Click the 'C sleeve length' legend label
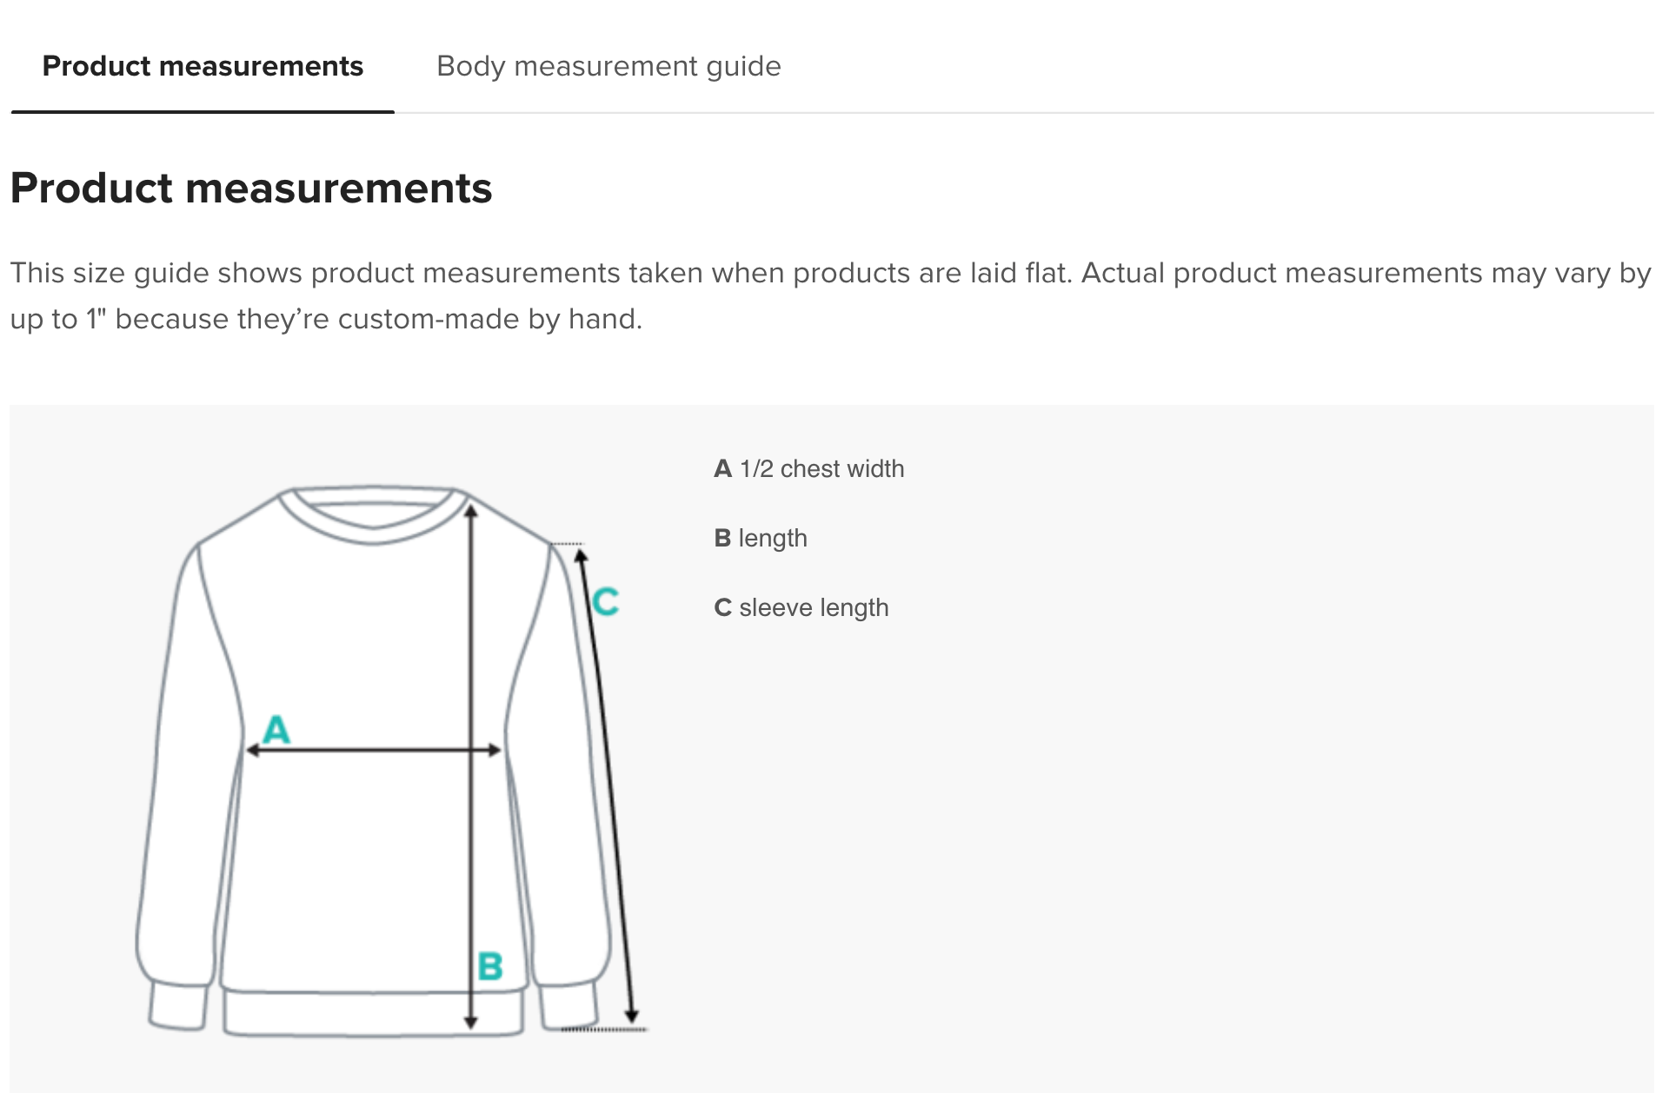1669x1093 pixels. pyautogui.click(x=801, y=608)
